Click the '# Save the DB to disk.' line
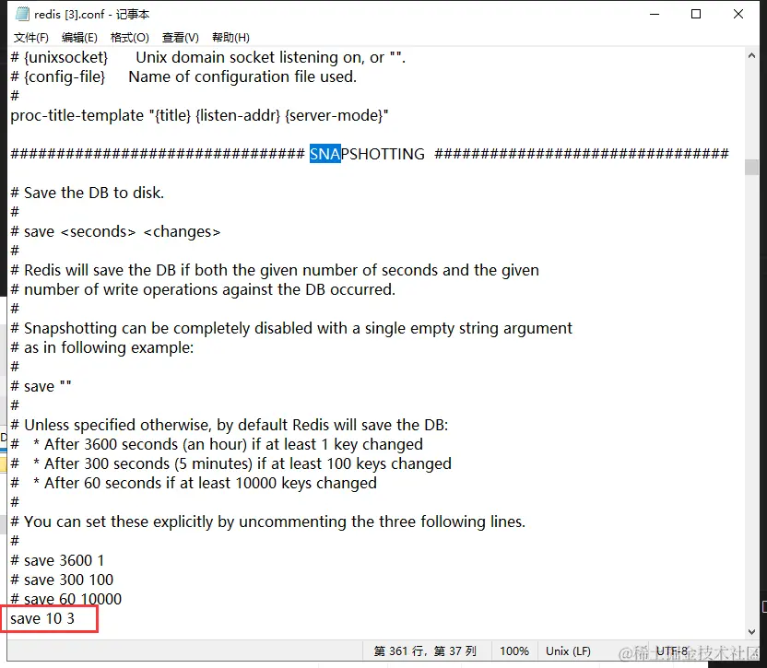Image resolution: width=767 pixels, height=668 pixels. point(87,193)
